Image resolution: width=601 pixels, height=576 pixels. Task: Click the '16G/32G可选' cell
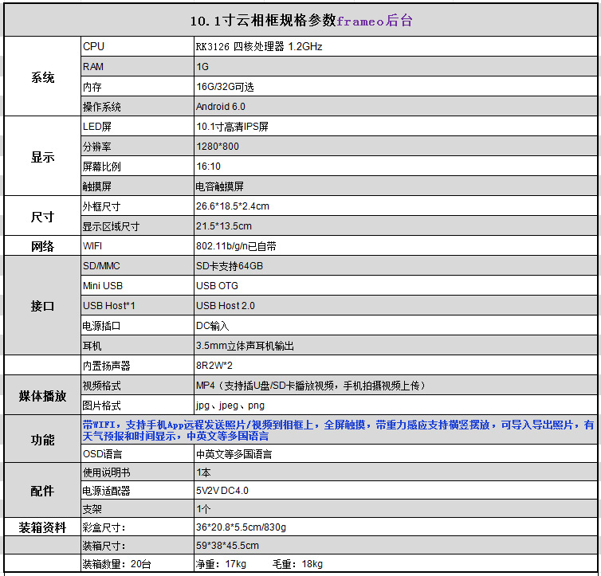coord(395,86)
